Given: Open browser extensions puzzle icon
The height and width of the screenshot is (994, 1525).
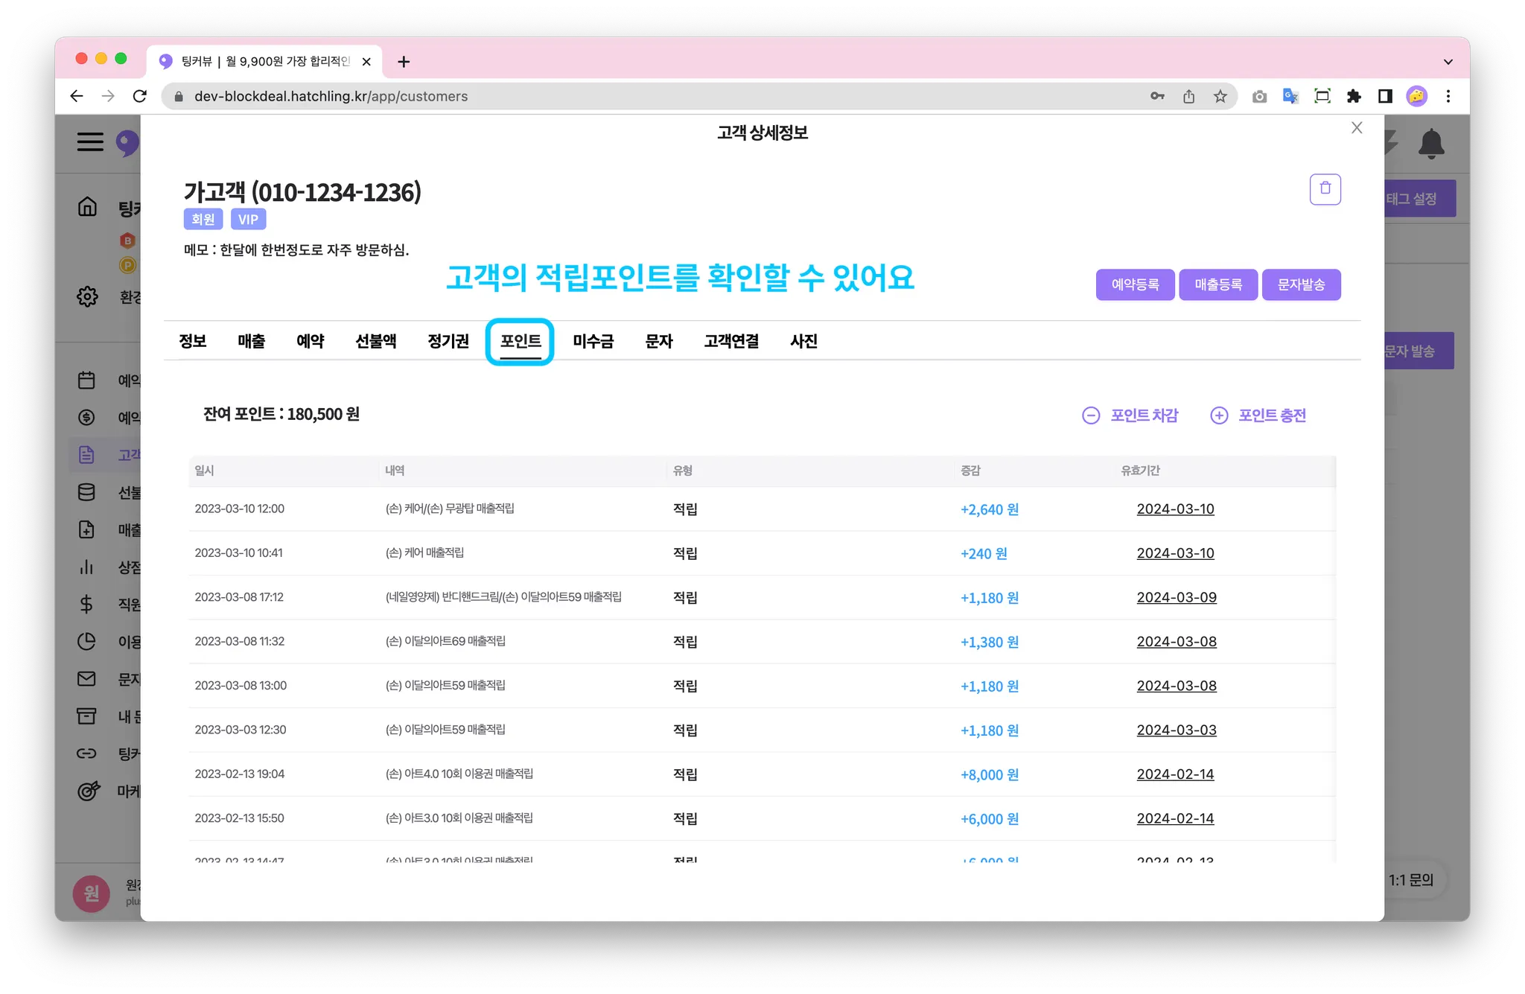Looking at the screenshot, I should [x=1354, y=96].
